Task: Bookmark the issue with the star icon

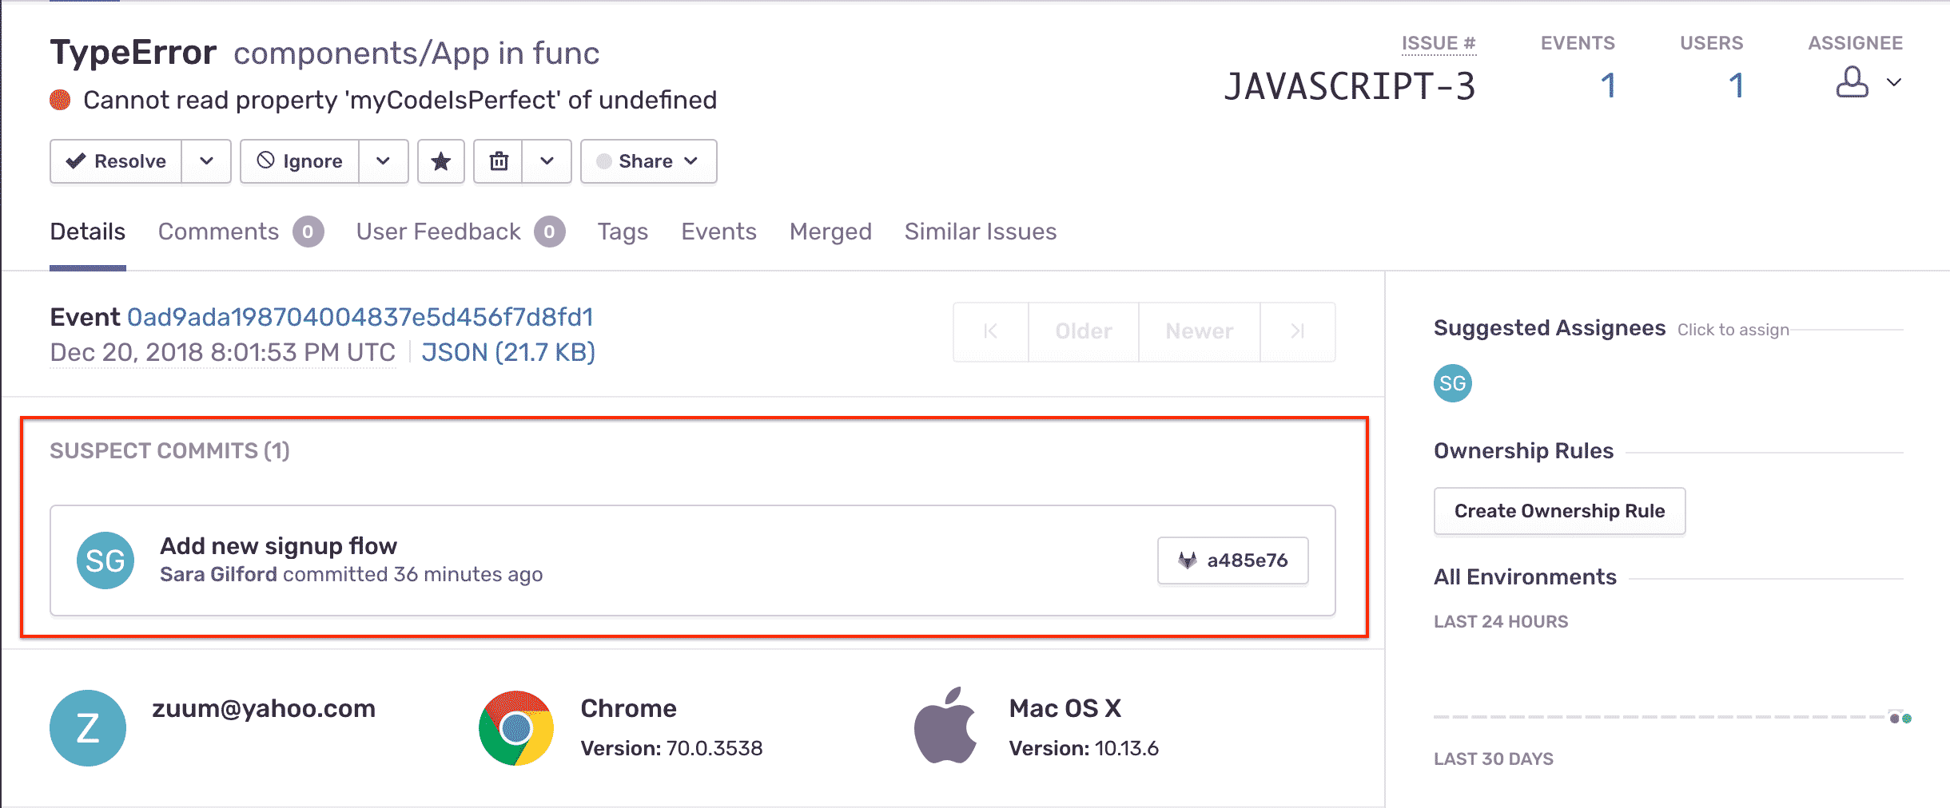Action: [x=441, y=161]
